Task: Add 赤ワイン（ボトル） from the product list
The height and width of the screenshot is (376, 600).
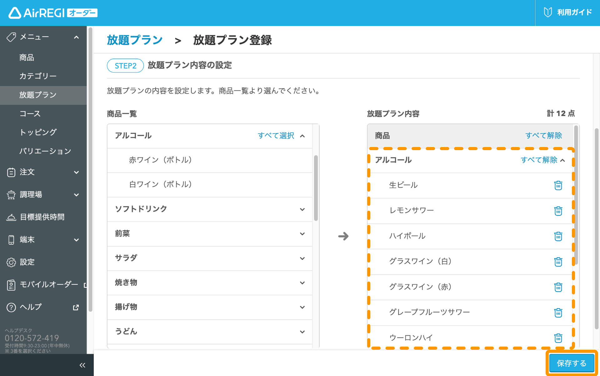Action: 160,160
